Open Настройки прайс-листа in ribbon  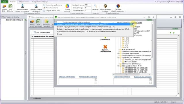53,5
